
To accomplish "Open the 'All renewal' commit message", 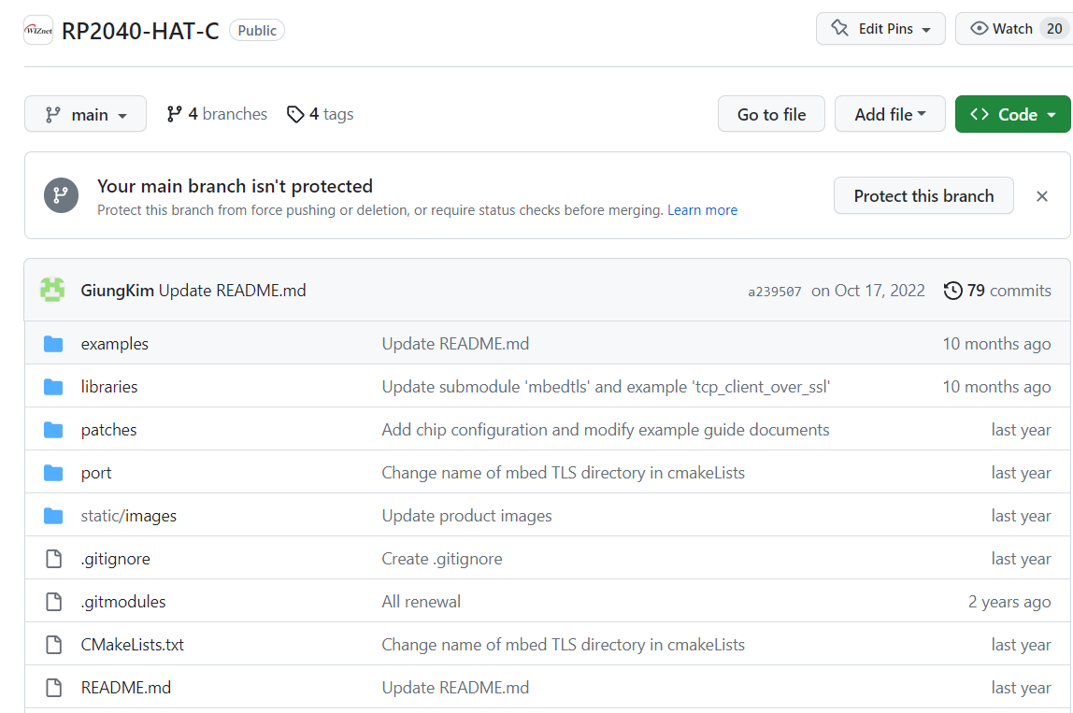I will [x=421, y=602].
